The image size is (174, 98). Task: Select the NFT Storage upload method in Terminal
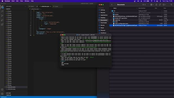[x=65, y=64]
